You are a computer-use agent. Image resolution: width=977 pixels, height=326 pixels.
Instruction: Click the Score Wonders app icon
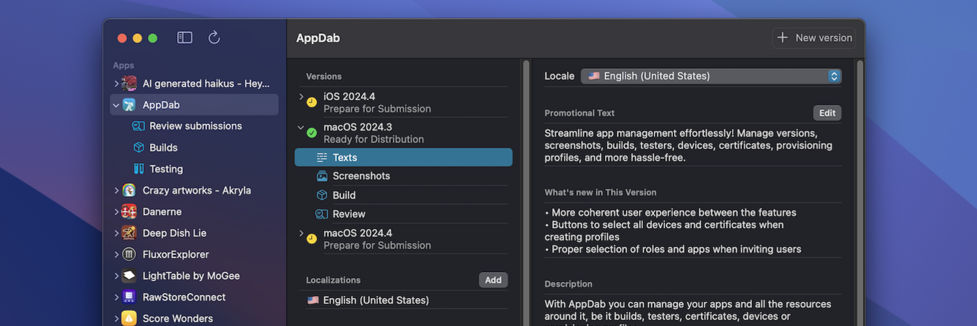(129, 318)
